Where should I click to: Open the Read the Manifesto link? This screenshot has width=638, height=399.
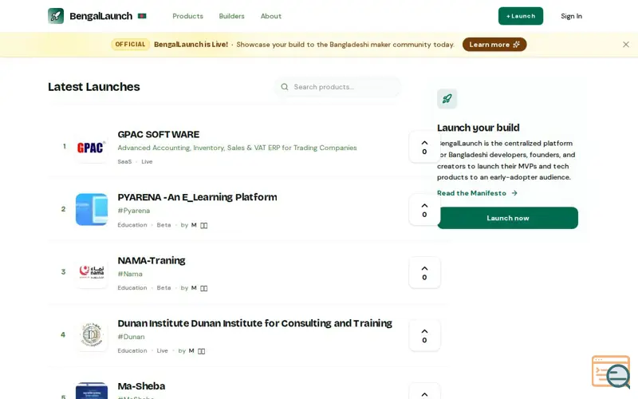click(477, 193)
